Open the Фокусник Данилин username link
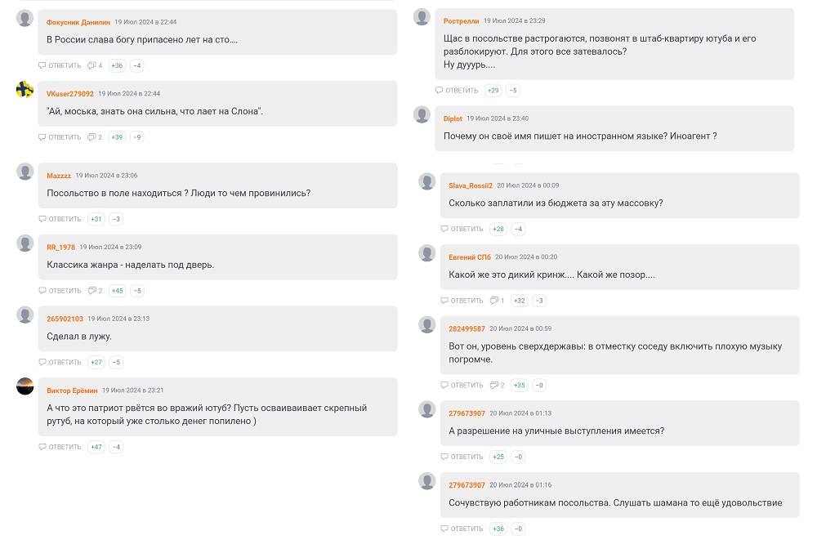This screenshot has height=540, width=817. click(x=78, y=22)
